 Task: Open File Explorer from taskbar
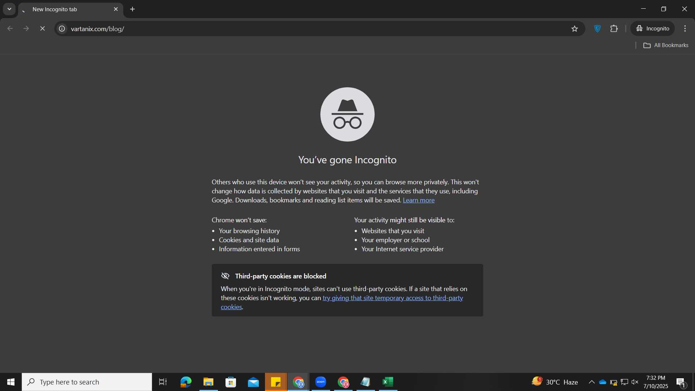coord(208,382)
